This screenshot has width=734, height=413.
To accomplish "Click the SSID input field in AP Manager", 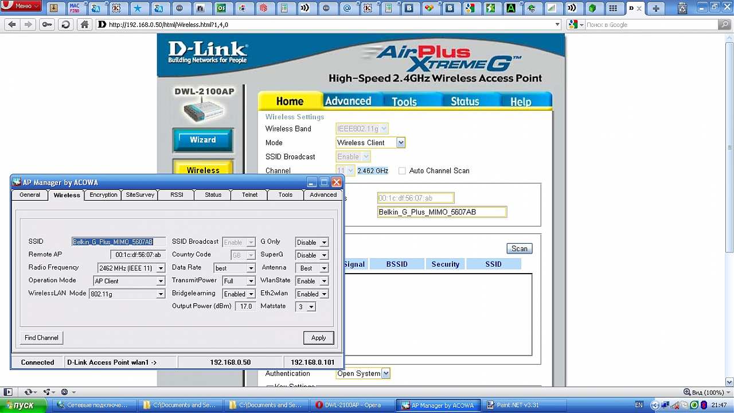I will point(118,242).
